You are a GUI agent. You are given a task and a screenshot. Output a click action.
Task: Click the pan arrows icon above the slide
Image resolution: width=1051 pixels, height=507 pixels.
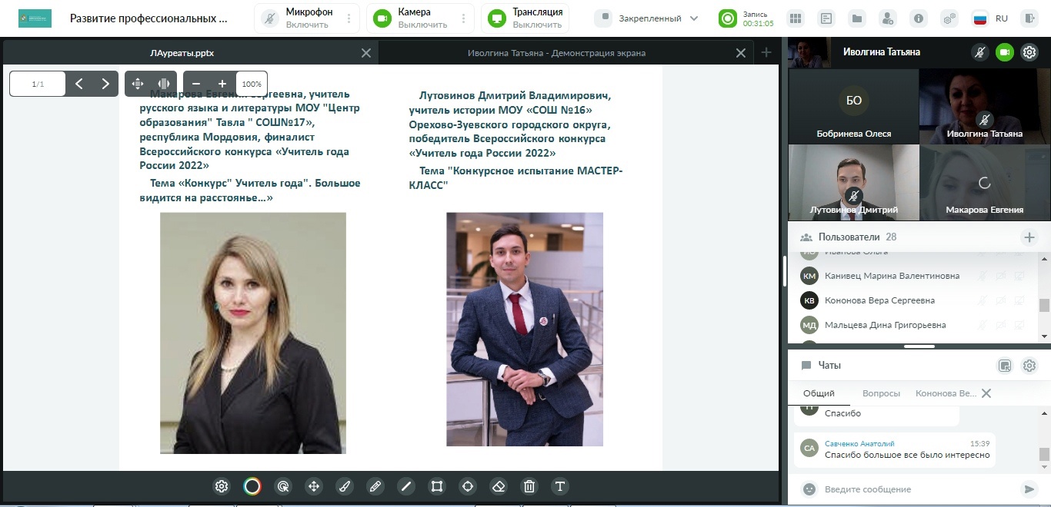click(138, 84)
